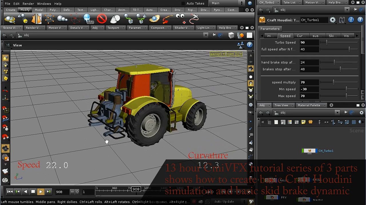
Task: Enable the Auto Takes checkbox
Action: click(x=183, y=3)
